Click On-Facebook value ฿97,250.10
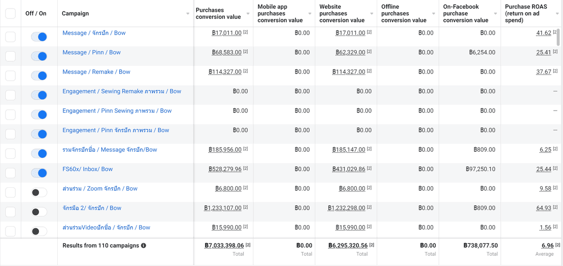The image size is (563, 266). coord(480,169)
